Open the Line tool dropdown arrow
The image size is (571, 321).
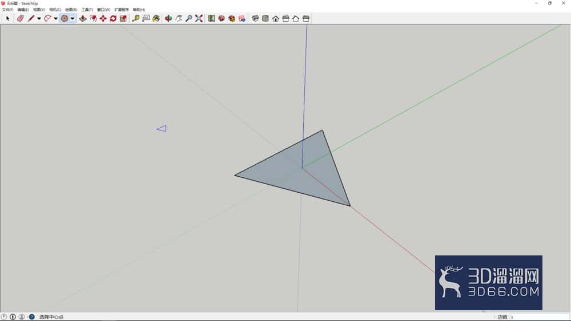click(39, 19)
